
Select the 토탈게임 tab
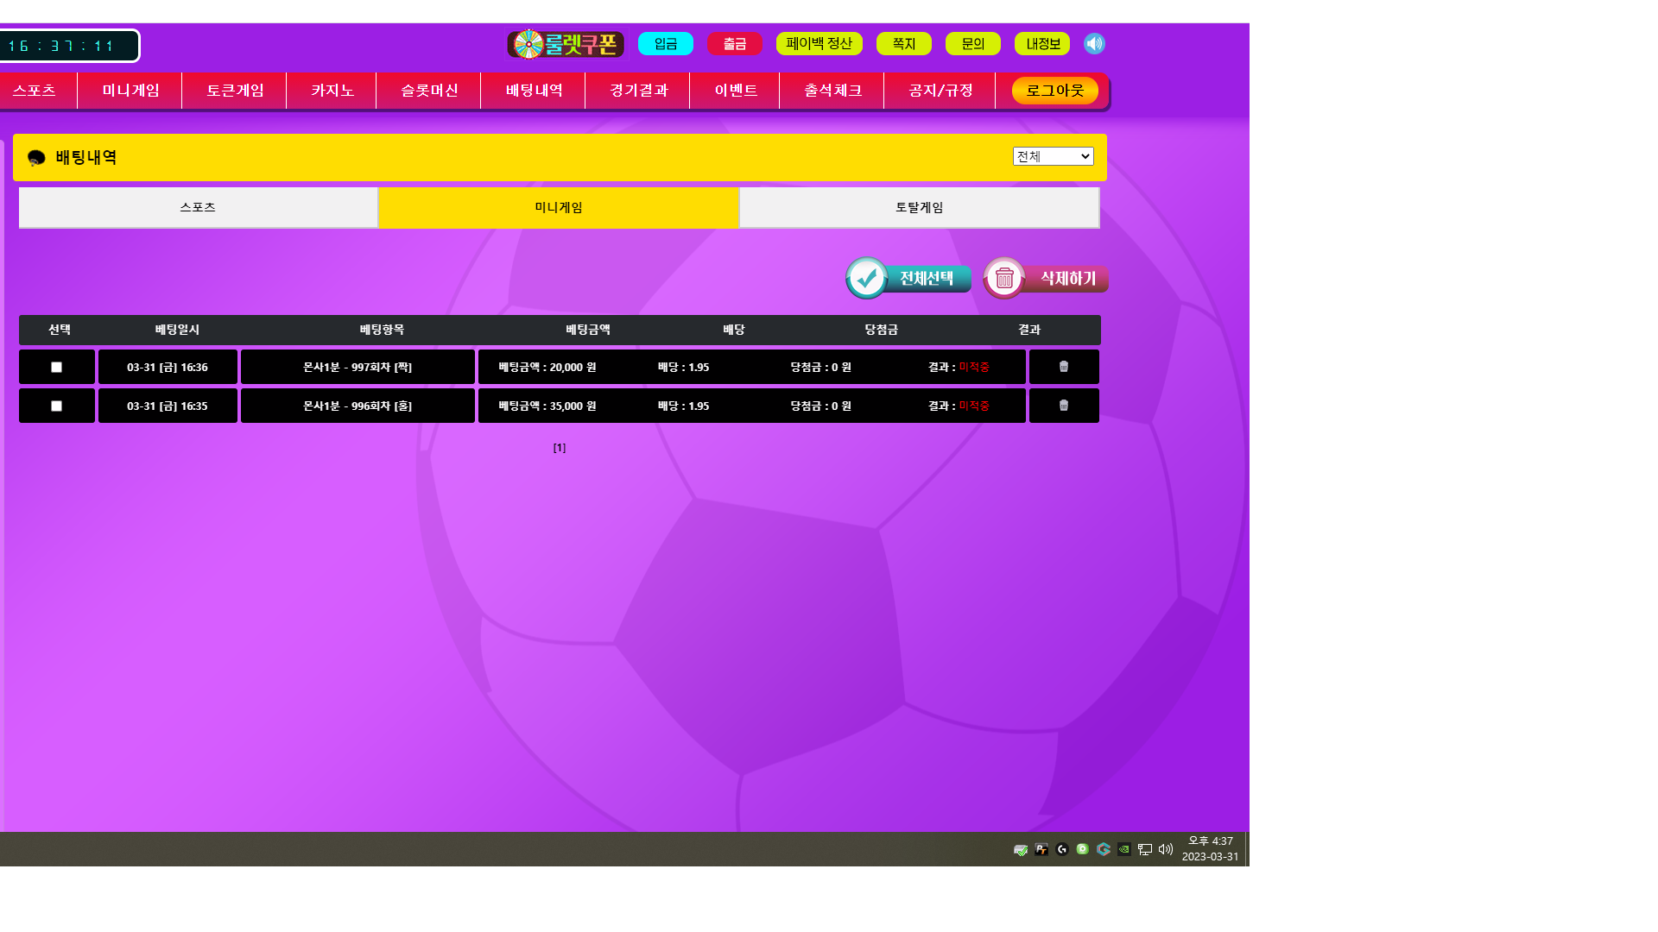[919, 208]
